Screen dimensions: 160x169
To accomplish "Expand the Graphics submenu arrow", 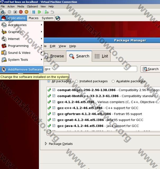I will pyautogui.click(x=42, y=32).
